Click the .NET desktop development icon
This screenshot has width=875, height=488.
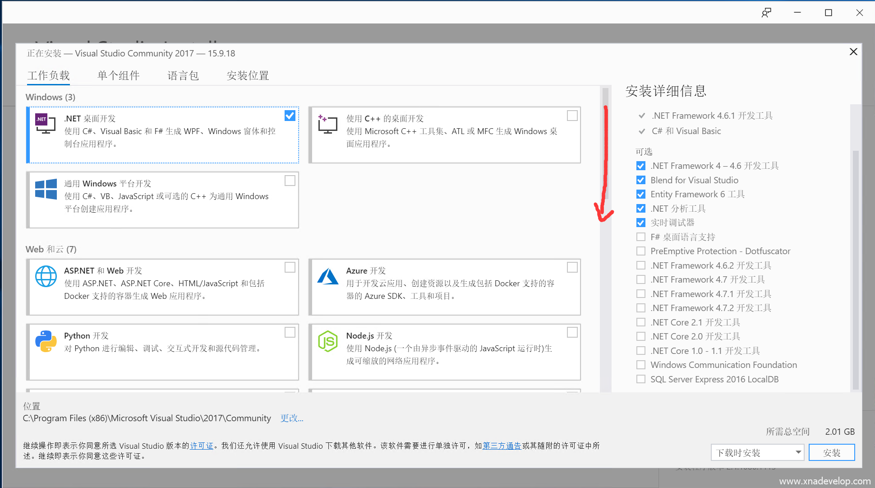coord(45,123)
